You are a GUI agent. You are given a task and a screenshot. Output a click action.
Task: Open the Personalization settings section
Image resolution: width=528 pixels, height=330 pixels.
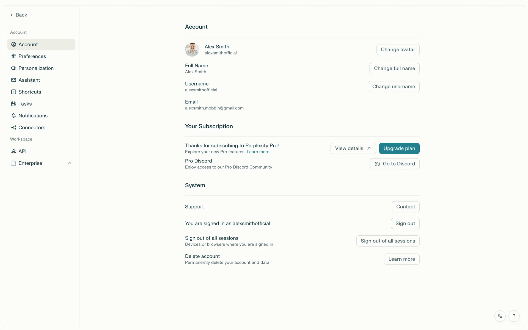tap(36, 68)
